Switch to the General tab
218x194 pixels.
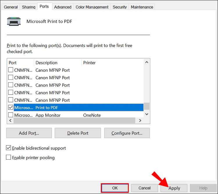11,7
